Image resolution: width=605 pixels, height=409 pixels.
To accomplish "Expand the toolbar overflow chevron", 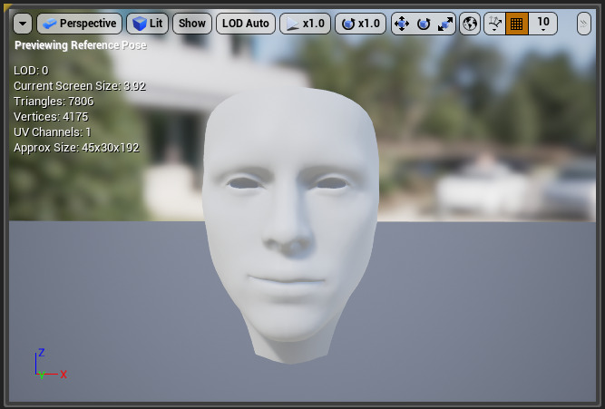I will click(x=583, y=24).
